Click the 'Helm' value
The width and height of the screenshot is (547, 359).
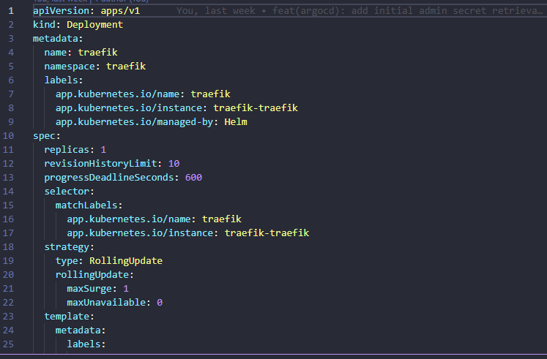236,122
